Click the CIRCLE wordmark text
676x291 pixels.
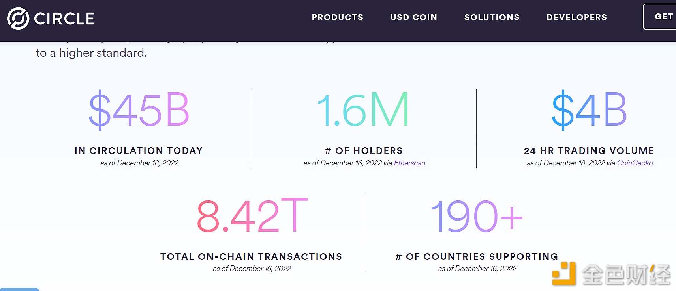point(64,19)
